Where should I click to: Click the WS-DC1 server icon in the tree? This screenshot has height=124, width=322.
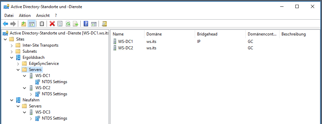pyautogui.click(x=31, y=76)
